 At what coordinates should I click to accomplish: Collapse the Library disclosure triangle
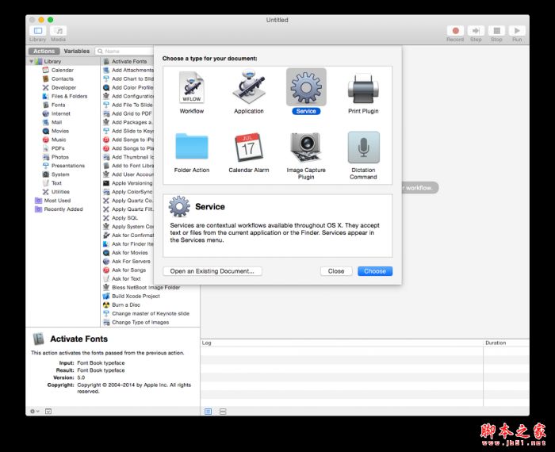click(33, 61)
